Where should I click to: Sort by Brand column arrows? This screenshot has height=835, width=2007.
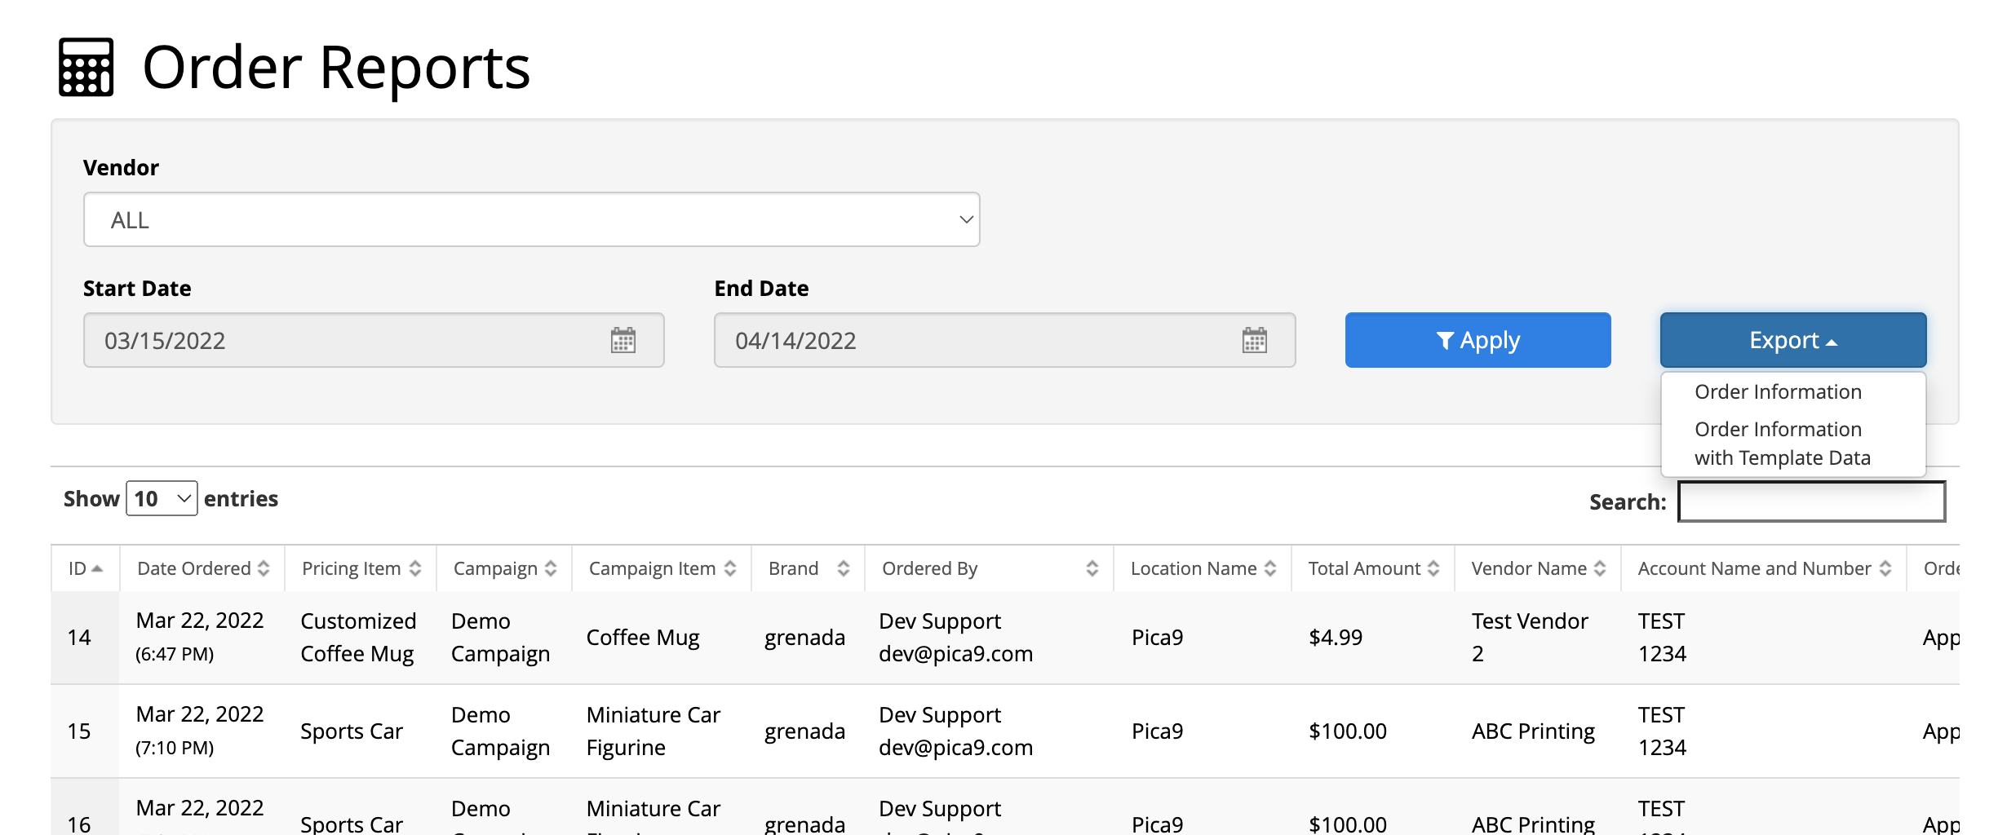click(x=844, y=568)
